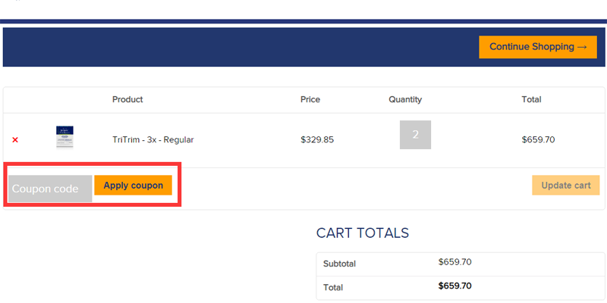Focus the Coupon code input field
Image resolution: width=607 pixels, height=303 pixels.
(x=50, y=189)
